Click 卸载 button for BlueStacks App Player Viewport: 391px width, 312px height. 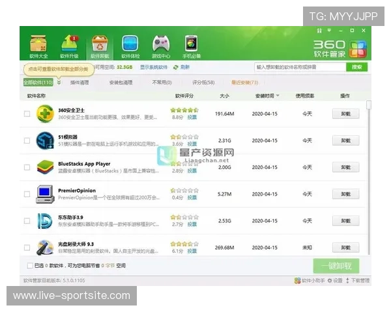(x=345, y=167)
